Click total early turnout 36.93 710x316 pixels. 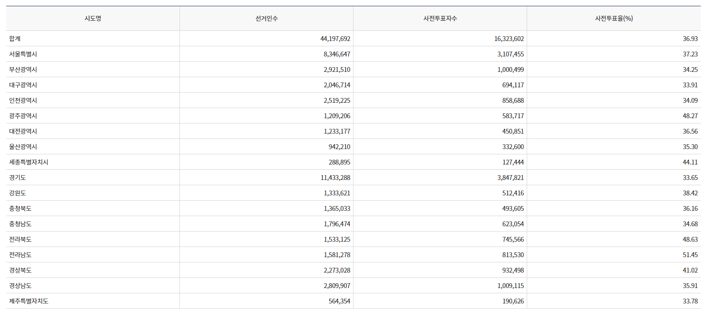click(690, 39)
